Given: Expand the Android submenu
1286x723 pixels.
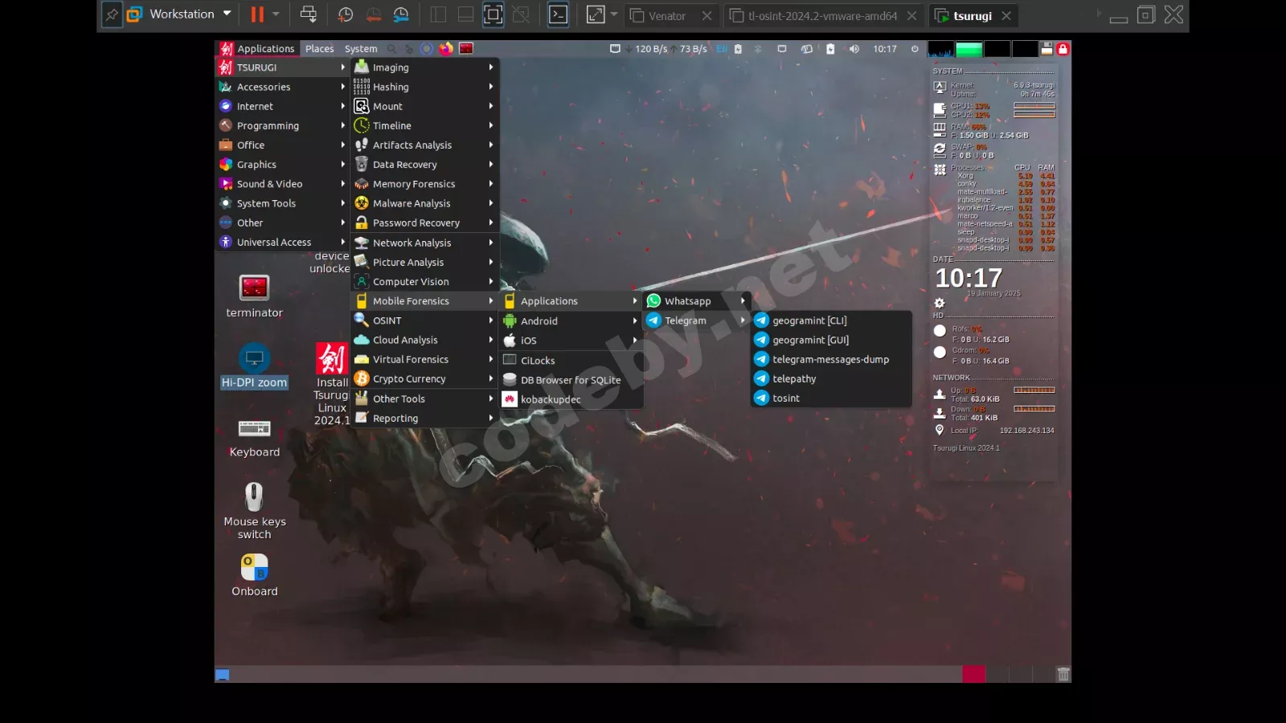Looking at the screenshot, I should [571, 321].
